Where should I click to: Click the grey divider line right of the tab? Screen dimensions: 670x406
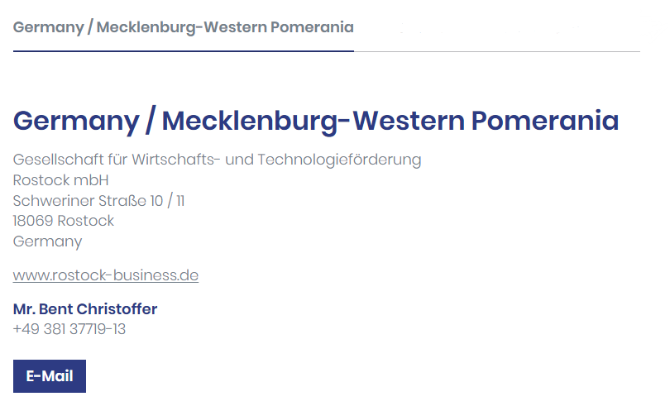(x=496, y=51)
